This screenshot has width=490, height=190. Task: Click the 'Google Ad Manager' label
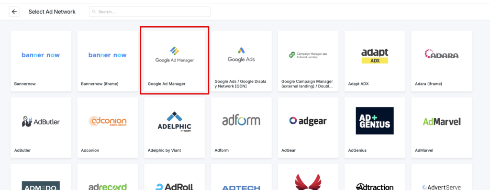pyautogui.click(x=167, y=84)
